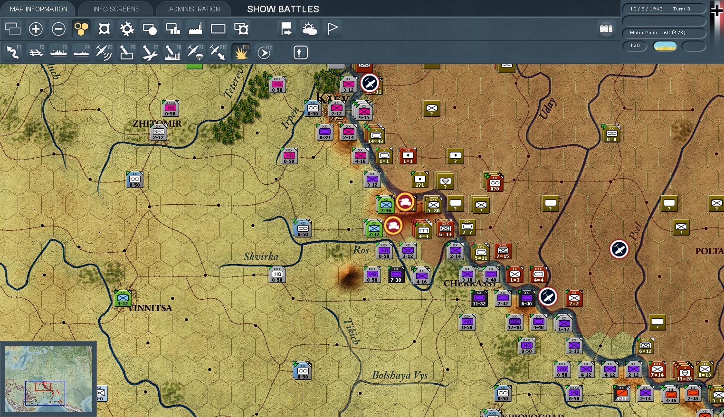Select bomb city mode icon labeled F8
This screenshot has width=724, height=417.
point(172,52)
